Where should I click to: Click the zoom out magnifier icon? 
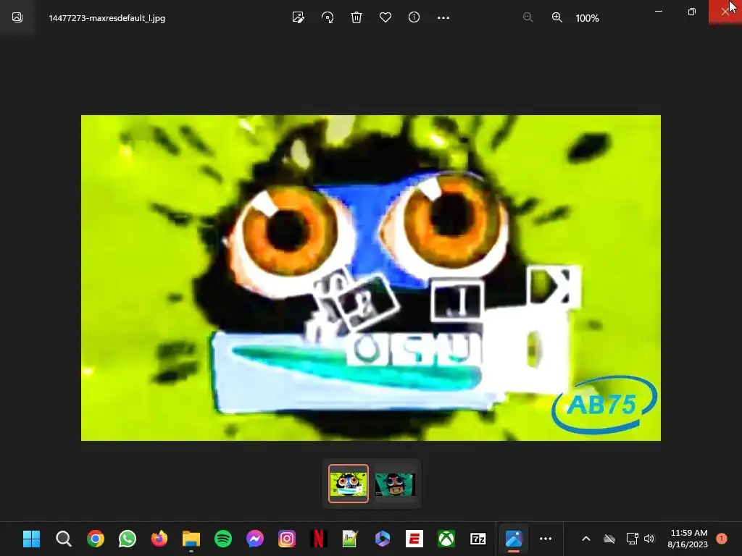528,18
